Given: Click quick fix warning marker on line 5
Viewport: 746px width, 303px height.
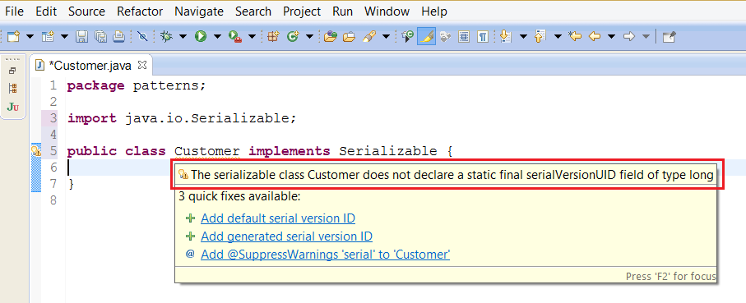Looking at the screenshot, I should pos(36,151).
